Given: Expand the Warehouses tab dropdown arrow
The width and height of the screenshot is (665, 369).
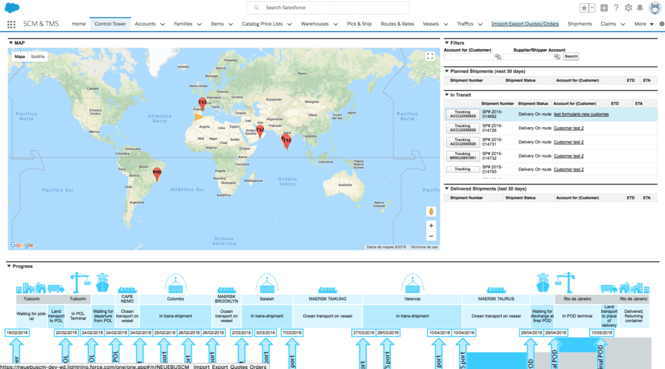Looking at the screenshot, I should [x=336, y=25].
